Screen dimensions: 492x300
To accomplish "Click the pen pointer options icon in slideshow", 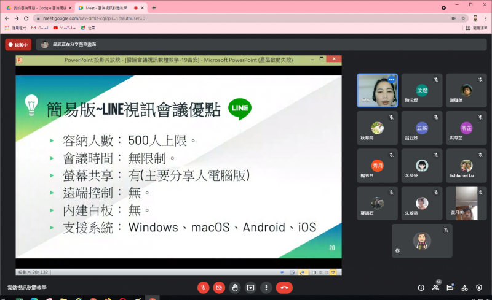I will tap(293, 272).
